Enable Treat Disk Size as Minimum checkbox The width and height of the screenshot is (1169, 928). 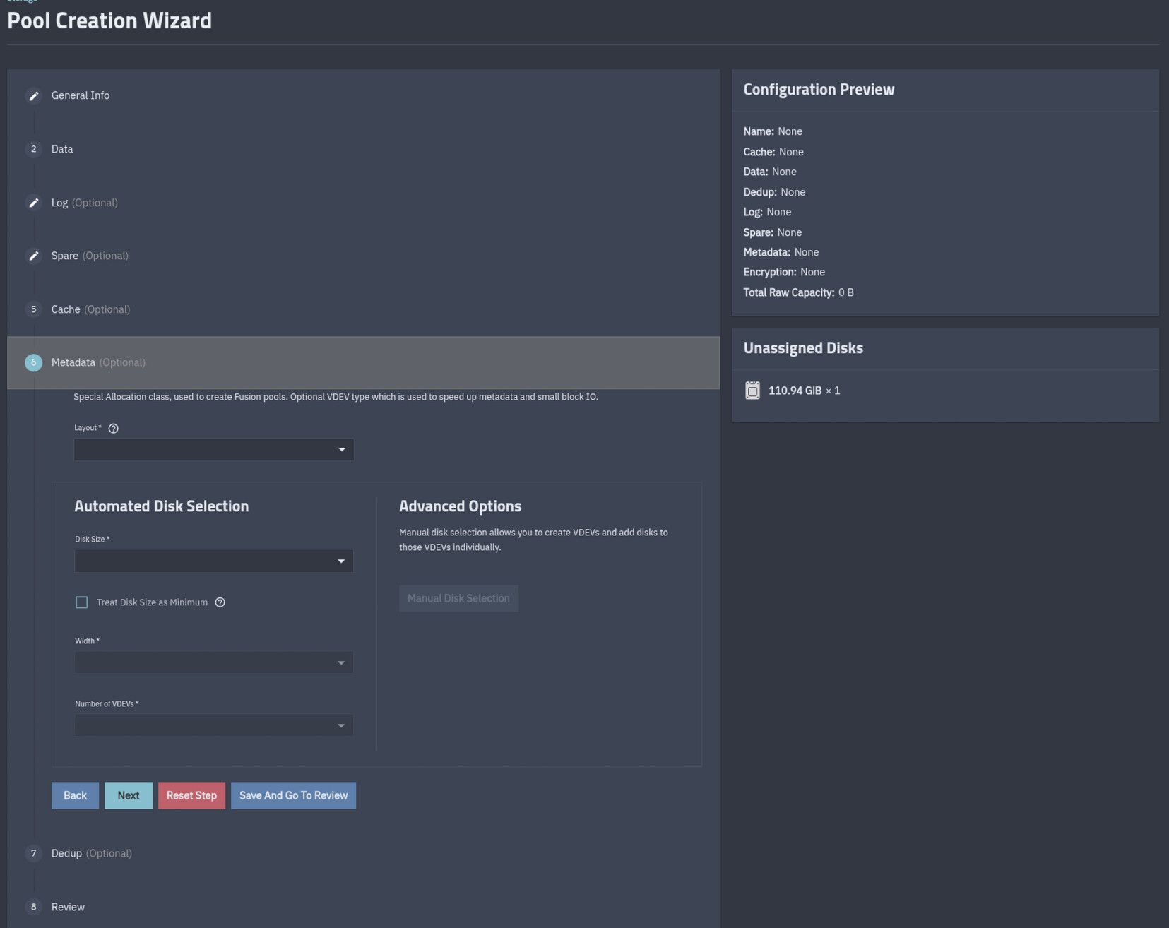(x=82, y=602)
